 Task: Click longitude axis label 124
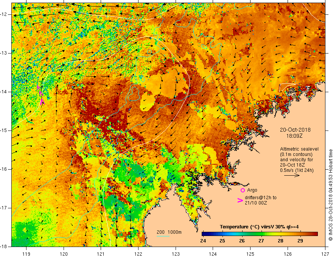pyautogui.click(x=213, y=254)
